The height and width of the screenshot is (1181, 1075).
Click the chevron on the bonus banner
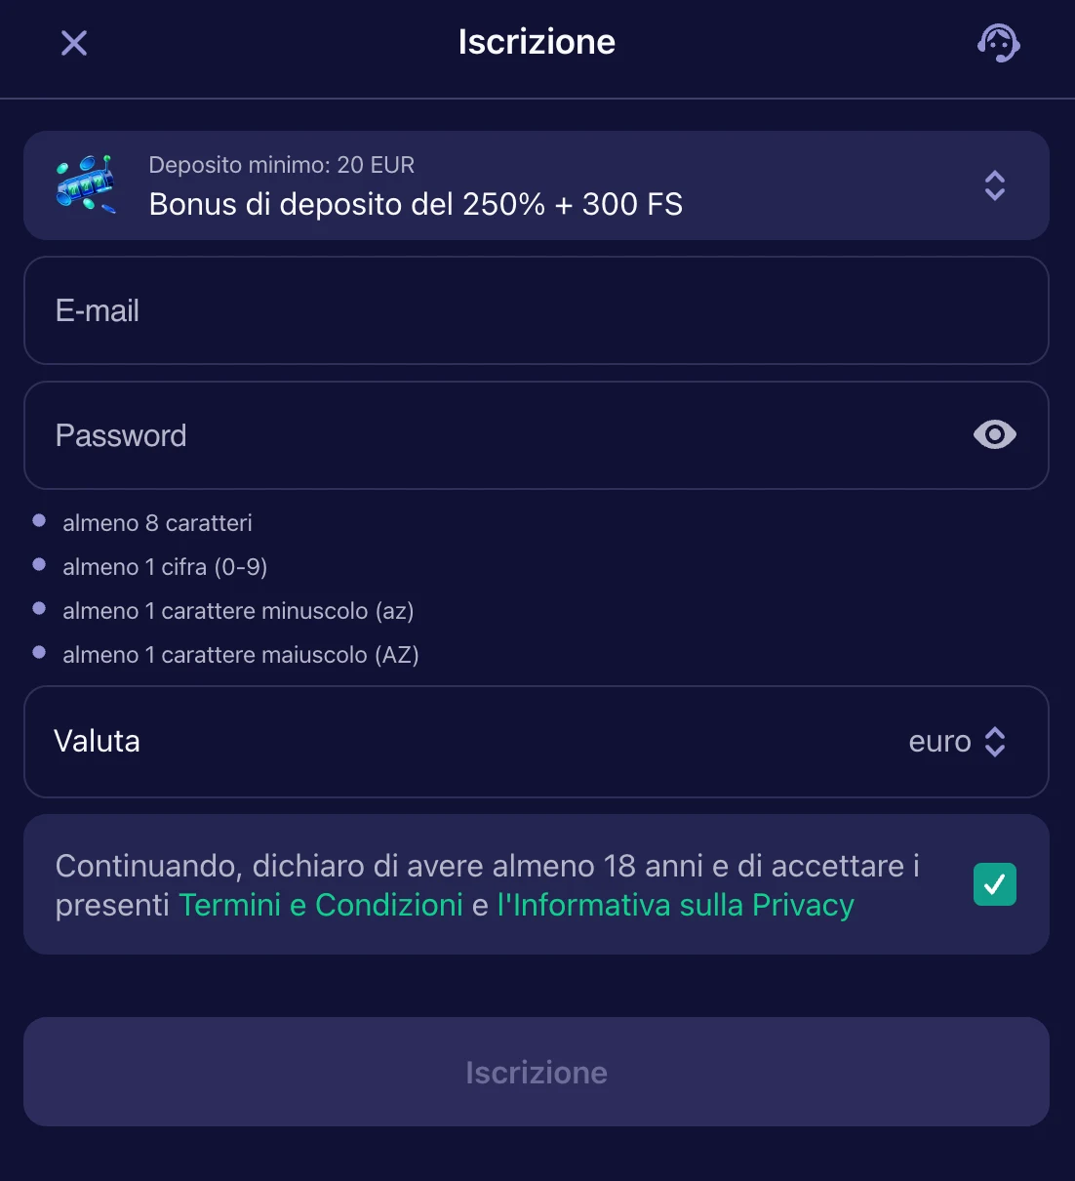(x=995, y=185)
